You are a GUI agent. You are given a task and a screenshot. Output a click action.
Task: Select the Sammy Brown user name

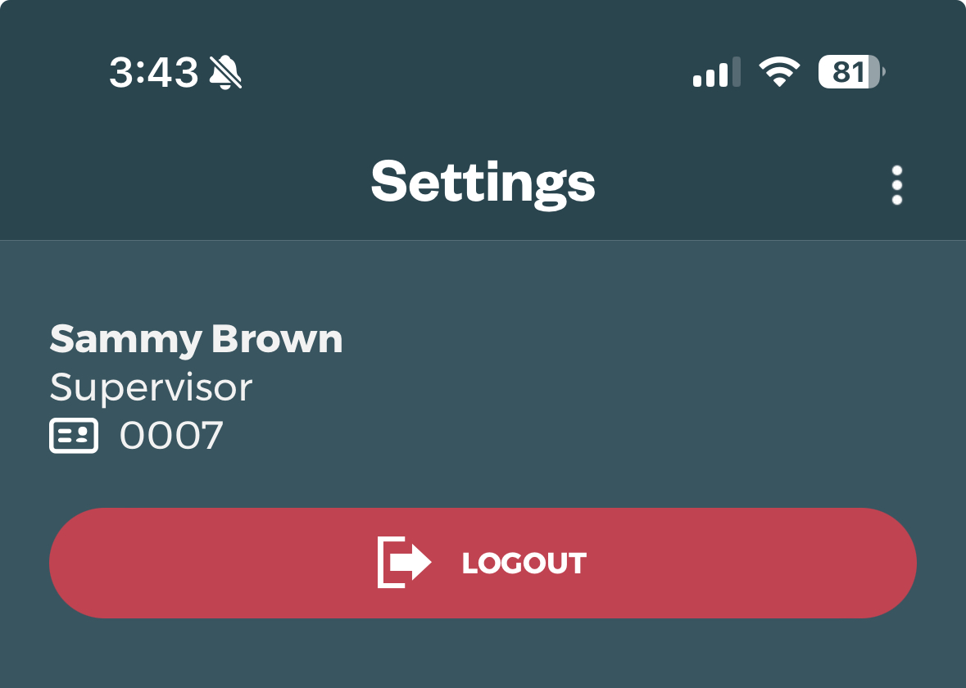196,339
